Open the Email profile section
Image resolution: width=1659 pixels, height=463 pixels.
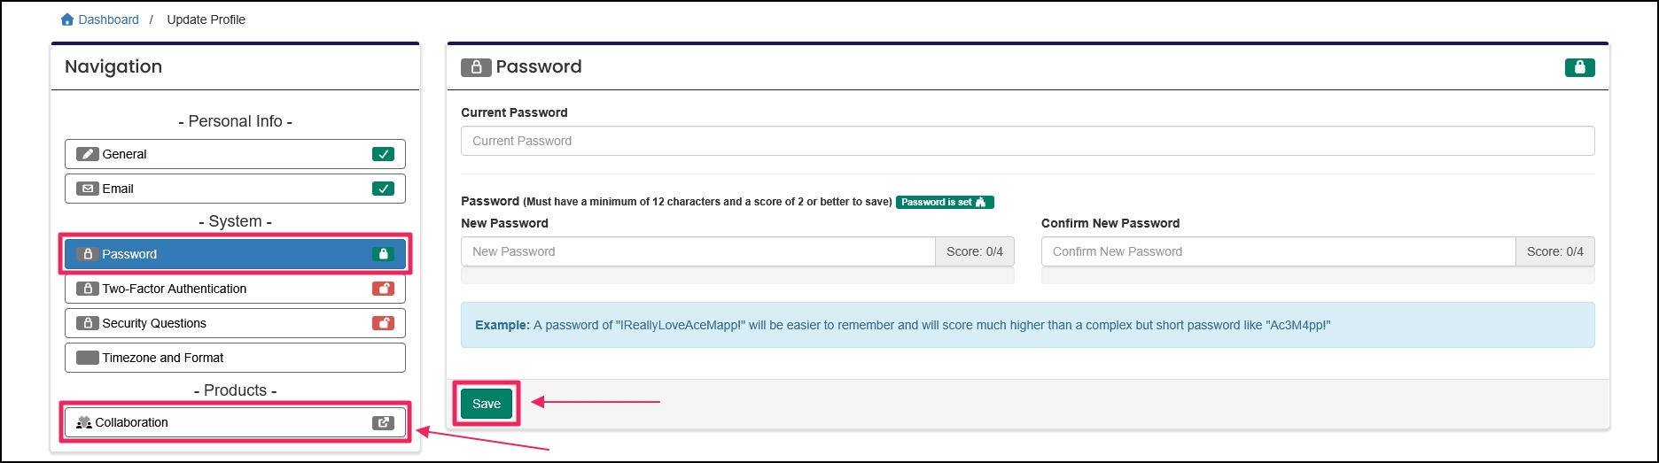[235, 189]
